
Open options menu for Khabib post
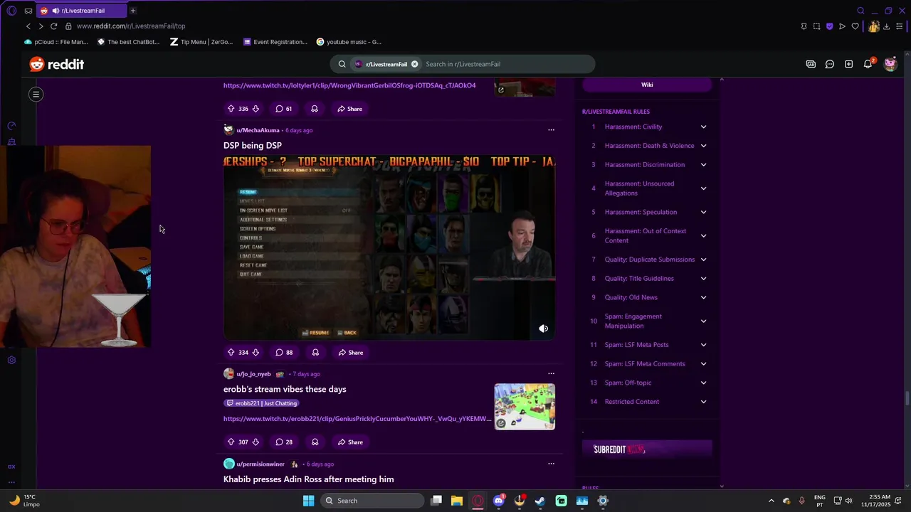(551, 464)
